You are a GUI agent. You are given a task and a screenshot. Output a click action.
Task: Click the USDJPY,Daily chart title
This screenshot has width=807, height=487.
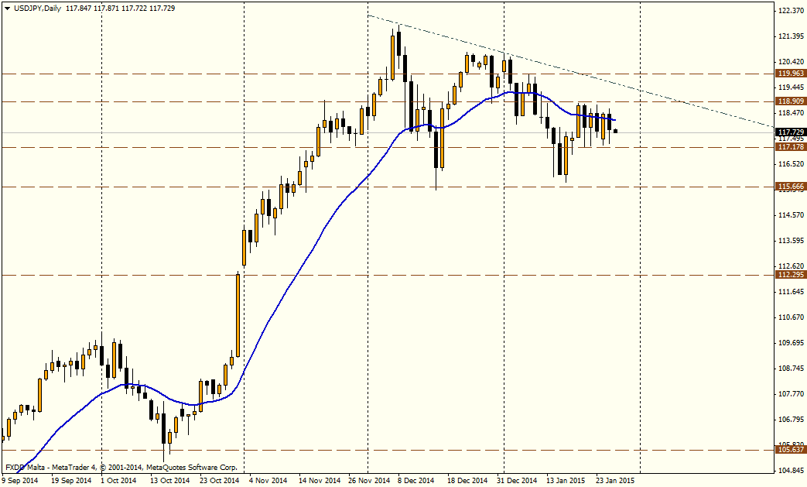(x=39, y=7)
